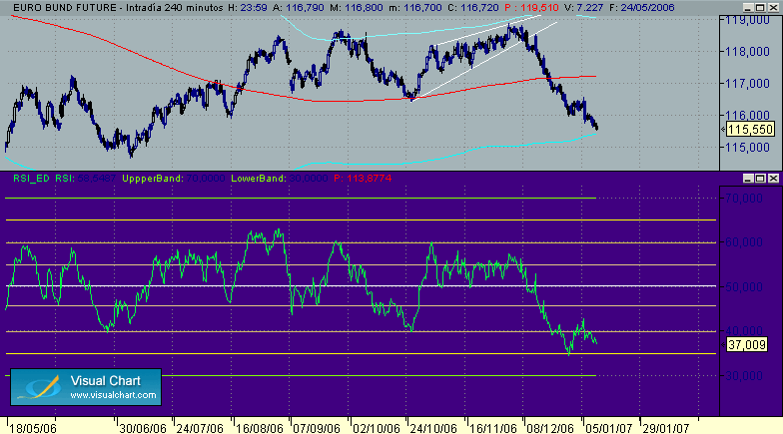The height and width of the screenshot is (434, 783).
Task: Open the www.visualchart.com link
Action: point(113,395)
